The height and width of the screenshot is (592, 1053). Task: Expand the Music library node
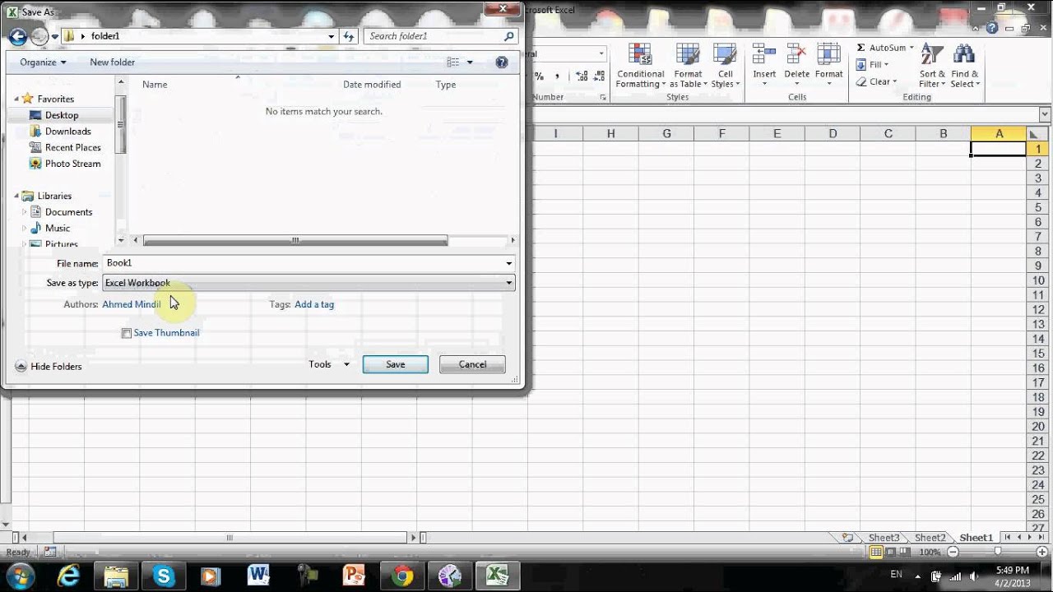coord(25,229)
